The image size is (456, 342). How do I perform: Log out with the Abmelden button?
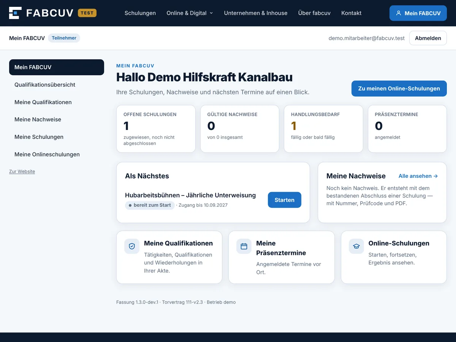coord(428,38)
